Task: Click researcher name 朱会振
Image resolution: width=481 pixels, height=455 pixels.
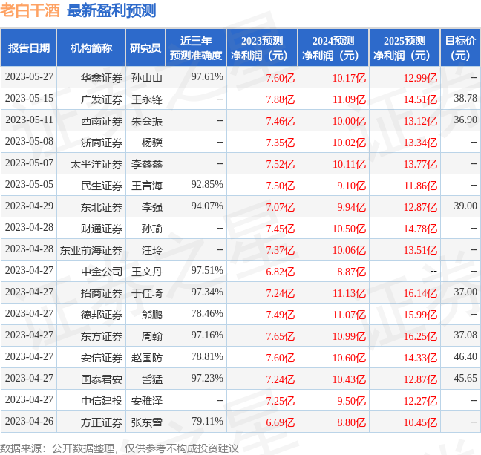Action: (147, 121)
